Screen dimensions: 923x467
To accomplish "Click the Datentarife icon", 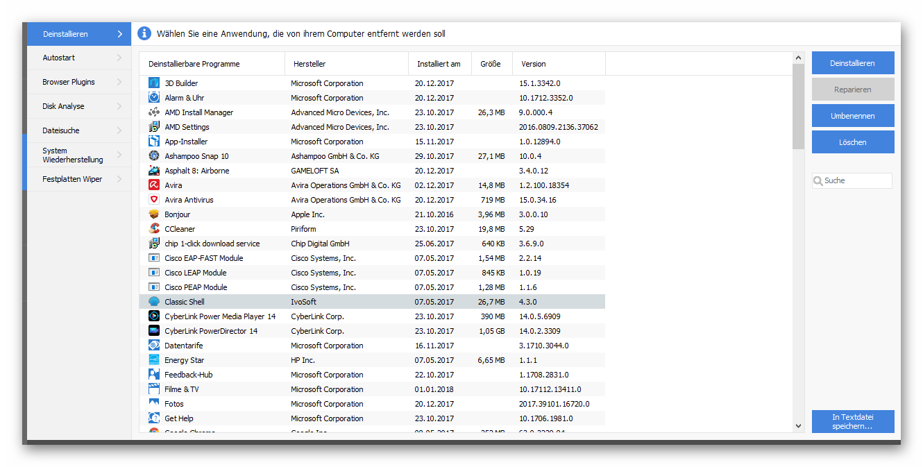I will click(154, 346).
